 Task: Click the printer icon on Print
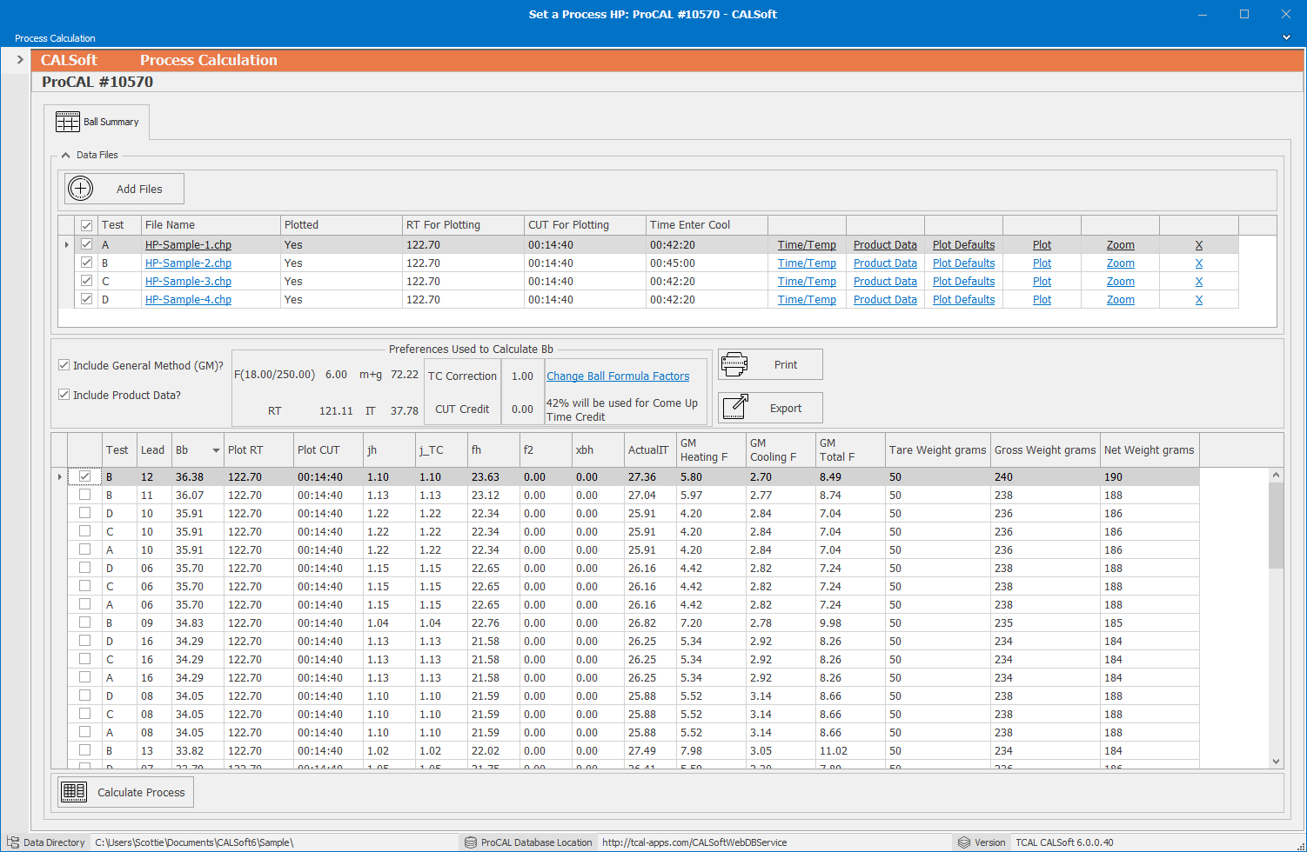734,364
